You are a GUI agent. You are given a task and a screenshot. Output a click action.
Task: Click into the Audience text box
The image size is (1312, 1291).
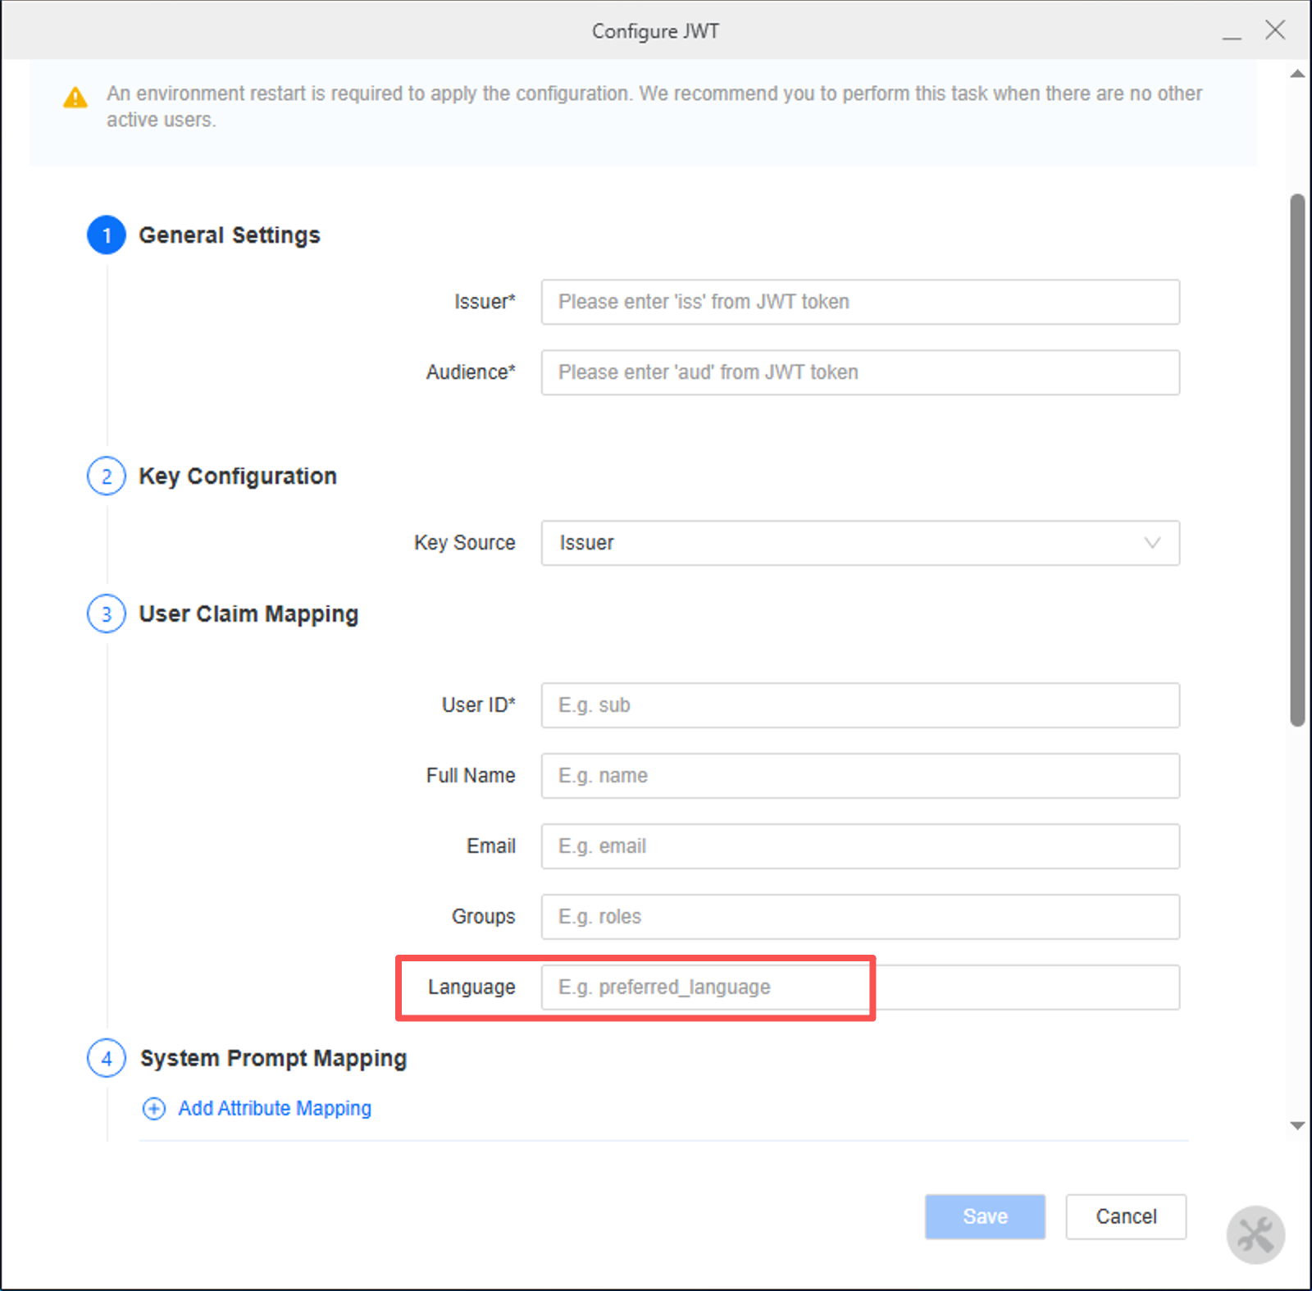860,372
